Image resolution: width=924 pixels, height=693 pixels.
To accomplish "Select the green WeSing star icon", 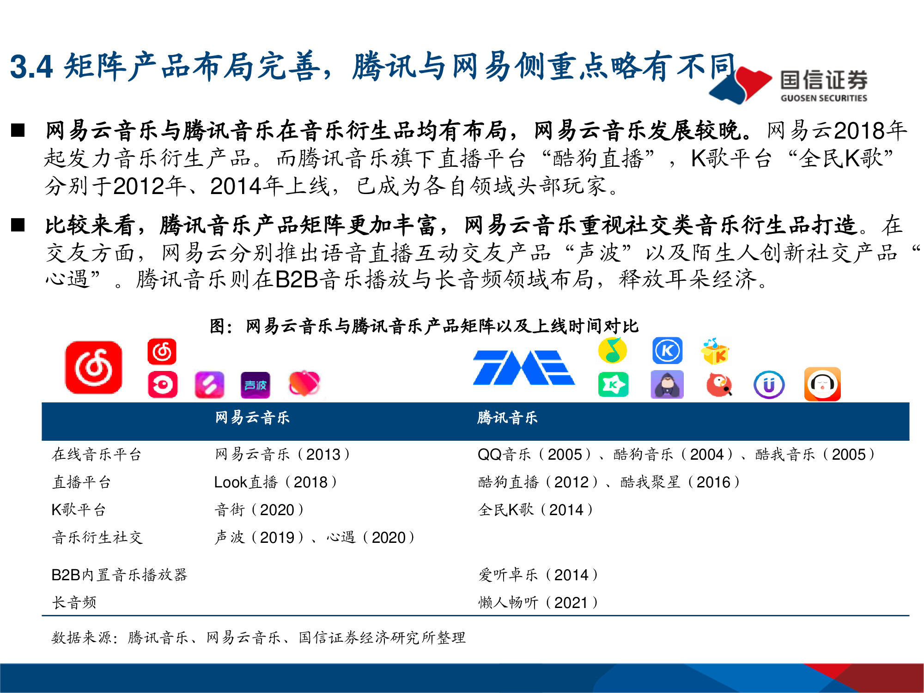I will coord(614,384).
